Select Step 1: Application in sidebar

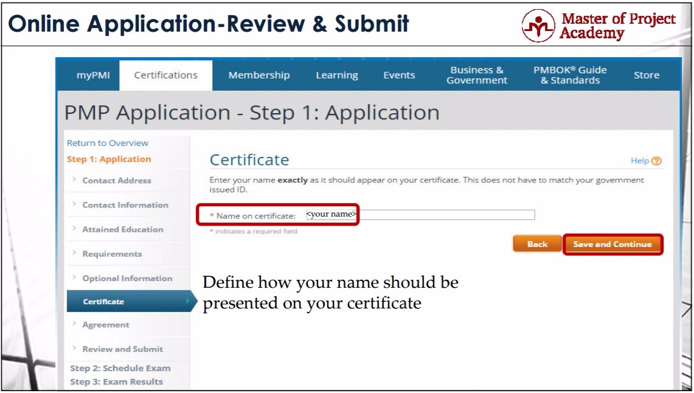click(x=109, y=159)
